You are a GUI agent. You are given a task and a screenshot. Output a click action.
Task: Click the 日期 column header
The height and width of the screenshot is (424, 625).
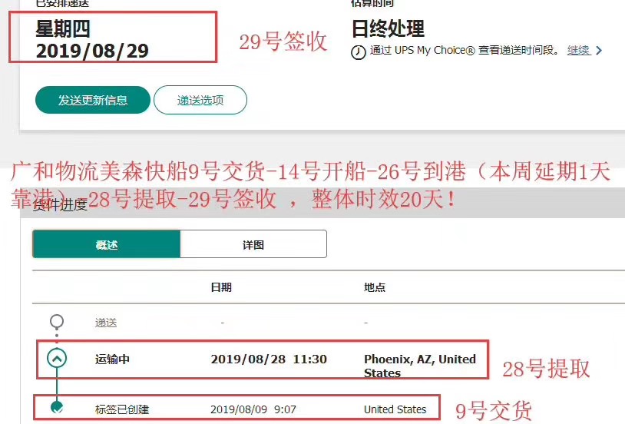click(221, 287)
